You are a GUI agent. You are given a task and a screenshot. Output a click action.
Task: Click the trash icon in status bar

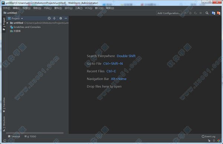(214, 141)
